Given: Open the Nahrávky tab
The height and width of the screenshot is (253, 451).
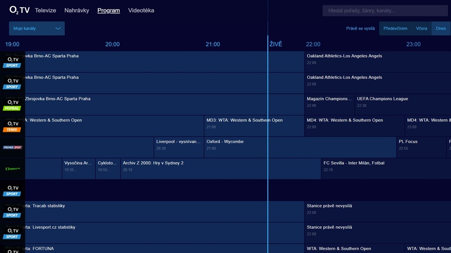Looking at the screenshot, I should point(77,10).
